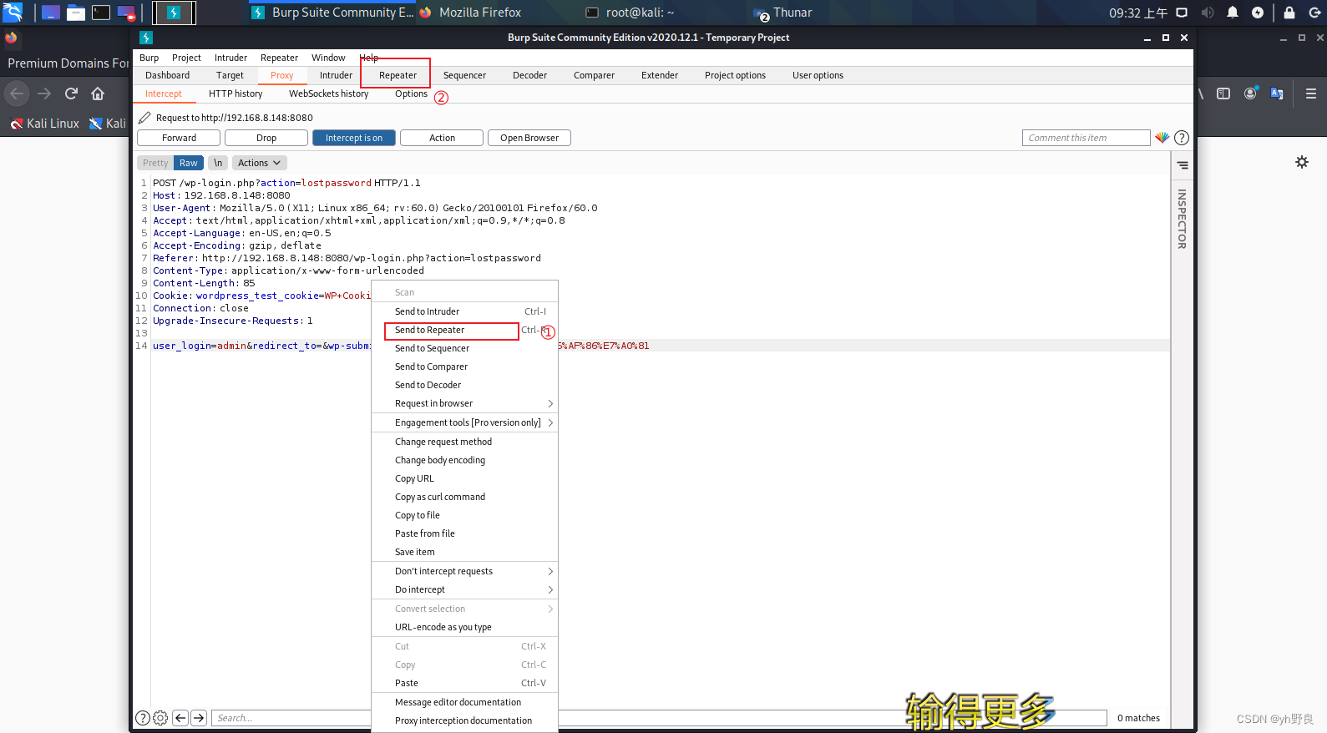Click the Burp Suite logo in title bar
The height and width of the screenshot is (733, 1327).
(x=146, y=38)
